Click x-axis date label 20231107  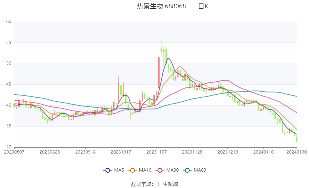click(x=156, y=152)
